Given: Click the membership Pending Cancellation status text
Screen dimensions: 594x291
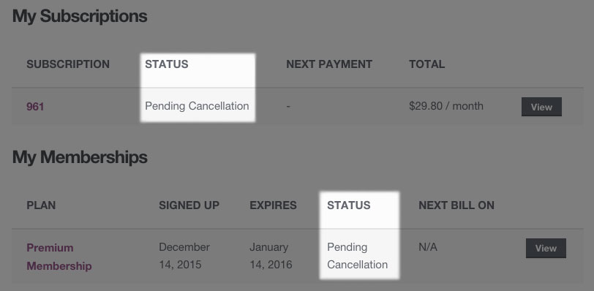Looking at the screenshot, I should (357, 256).
